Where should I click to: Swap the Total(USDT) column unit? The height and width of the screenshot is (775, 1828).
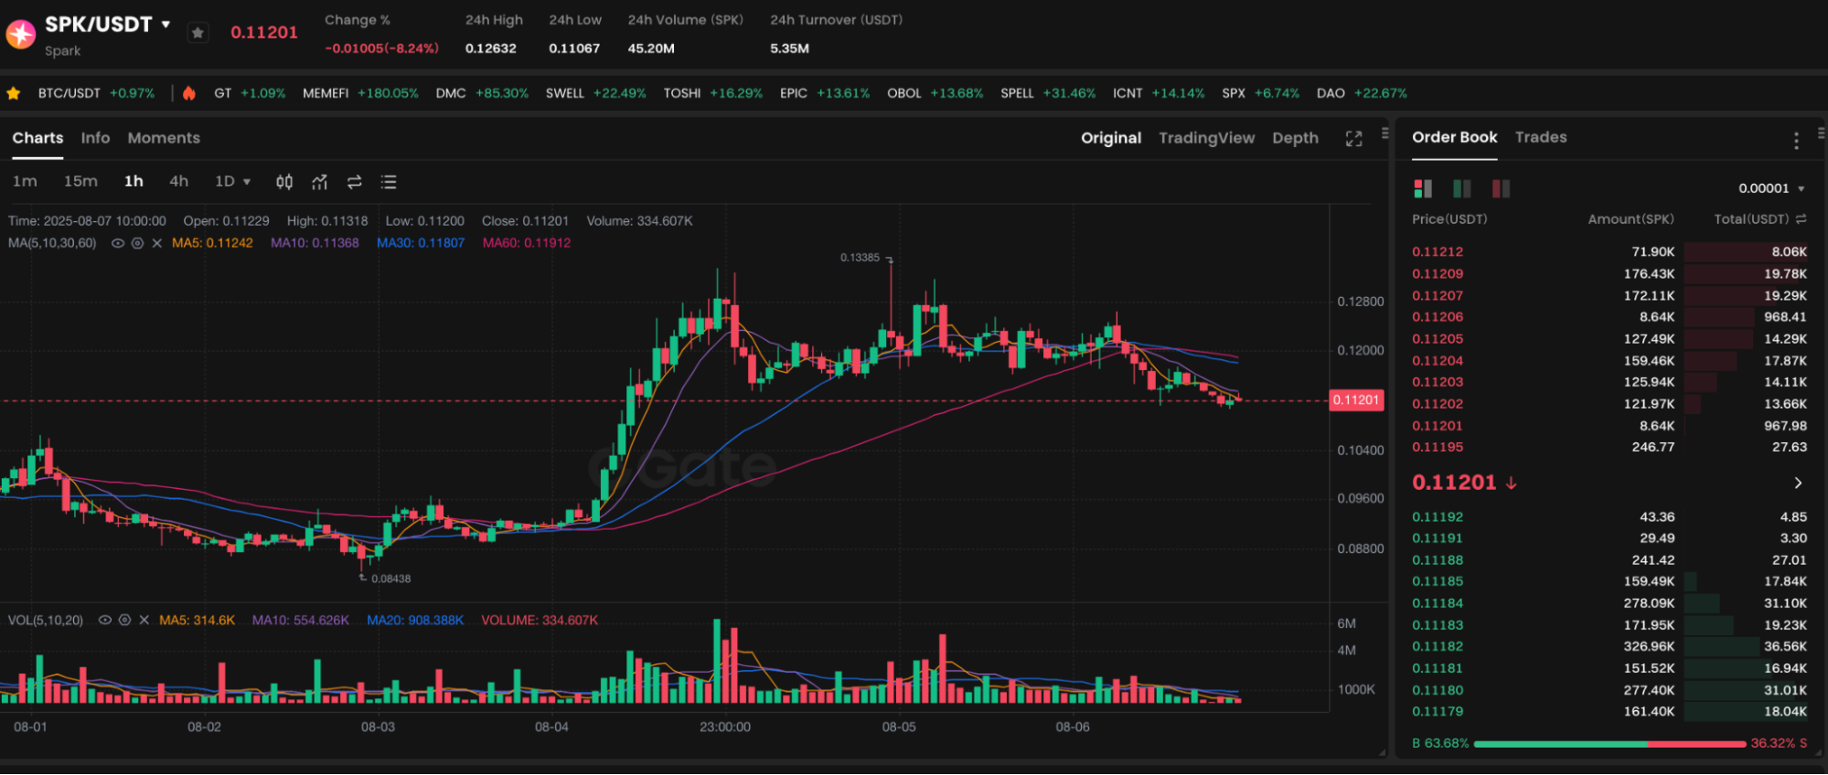pos(1801,219)
